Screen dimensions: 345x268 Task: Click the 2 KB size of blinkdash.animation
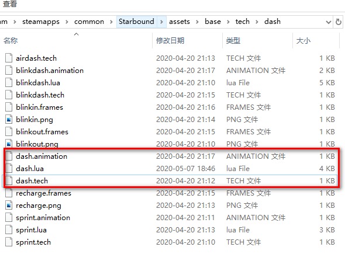click(327, 70)
